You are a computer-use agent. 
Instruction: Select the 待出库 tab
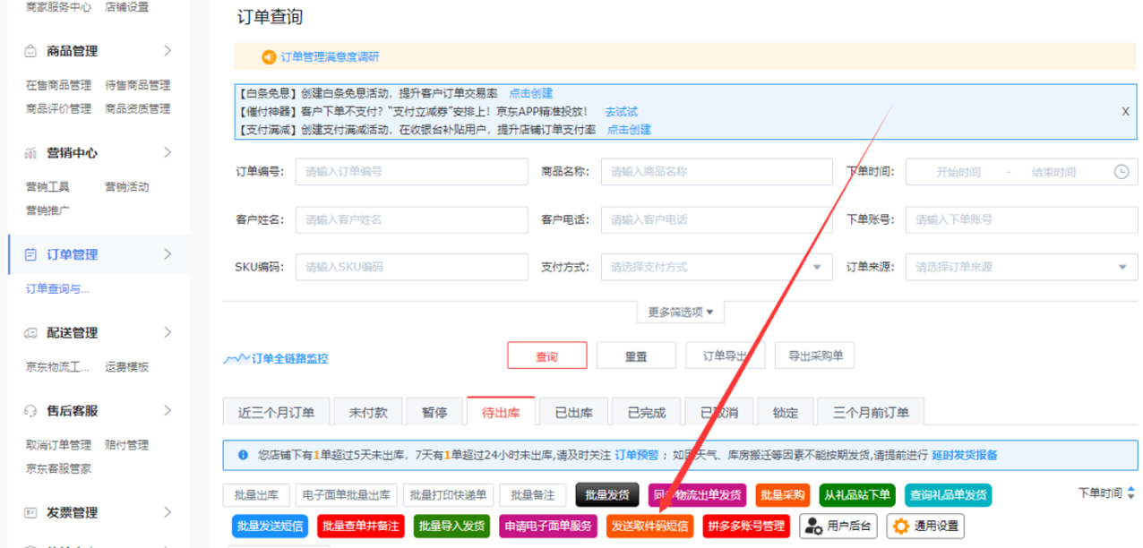(502, 413)
